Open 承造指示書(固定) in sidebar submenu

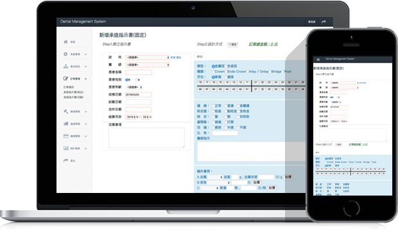point(73,92)
